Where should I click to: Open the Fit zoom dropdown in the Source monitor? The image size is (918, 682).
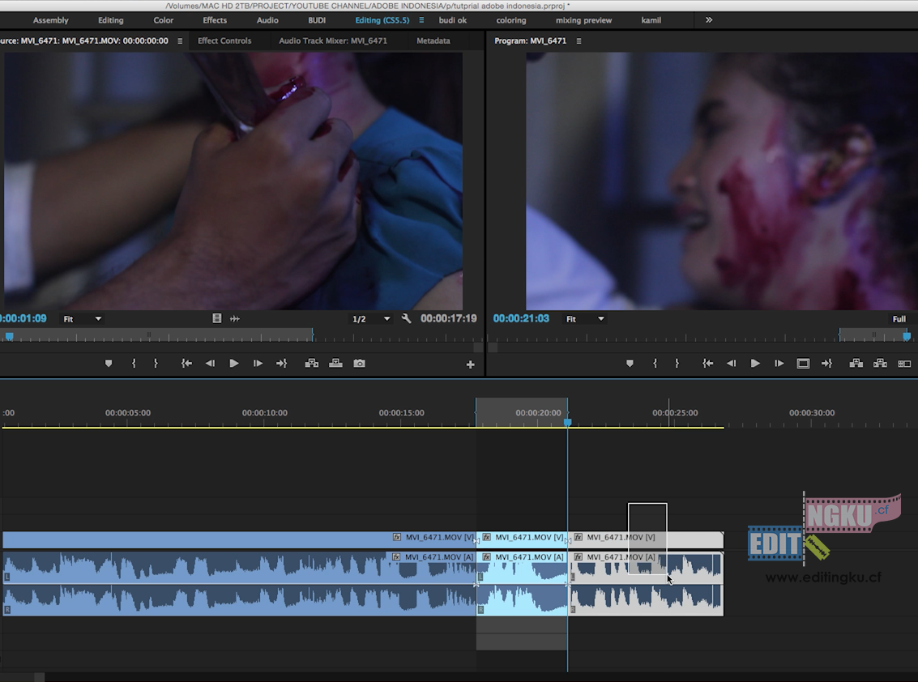82,318
